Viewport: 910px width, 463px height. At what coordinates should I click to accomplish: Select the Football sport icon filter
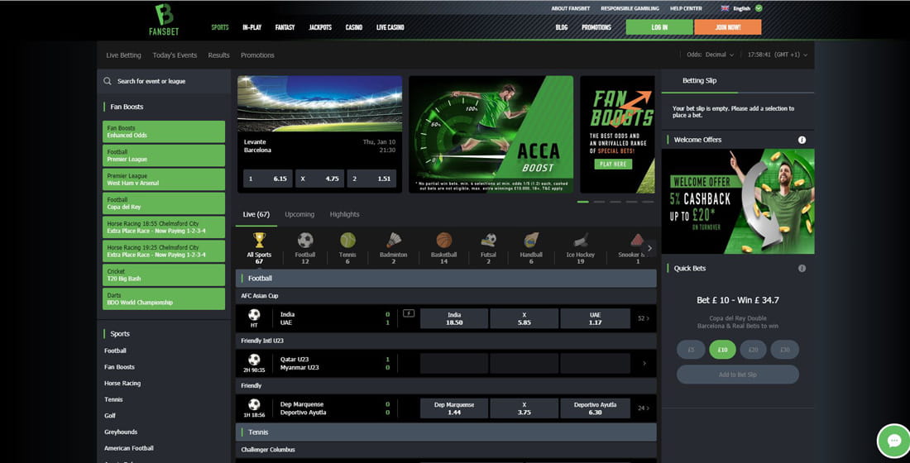[x=305, y=241]
